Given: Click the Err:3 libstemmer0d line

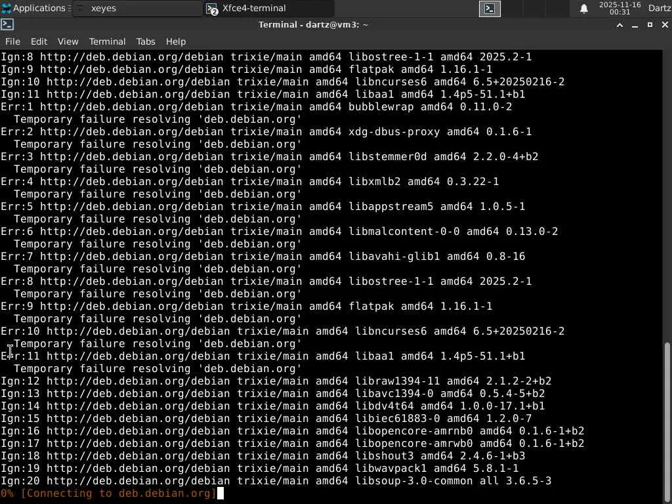Looking at the screenshot, I should coord(270,156).
